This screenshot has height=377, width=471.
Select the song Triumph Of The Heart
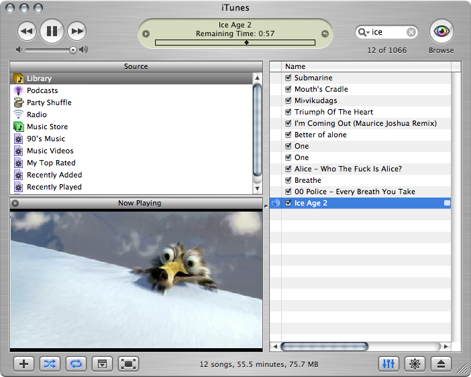(x=360, y=112)
